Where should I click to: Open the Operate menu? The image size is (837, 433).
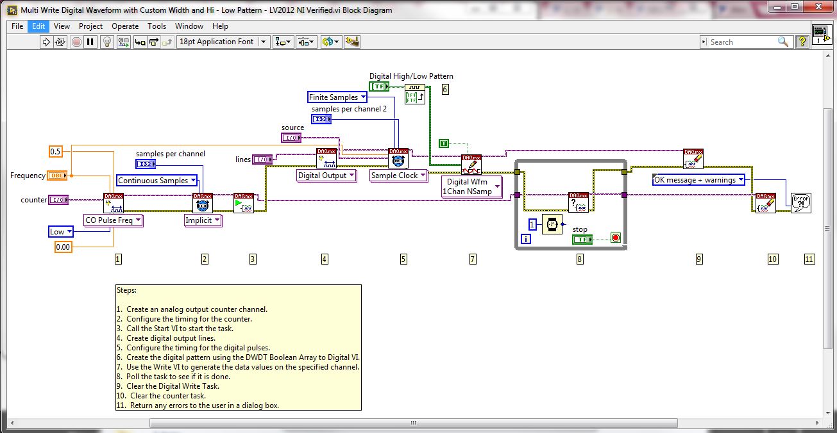[x=124, y=26]
